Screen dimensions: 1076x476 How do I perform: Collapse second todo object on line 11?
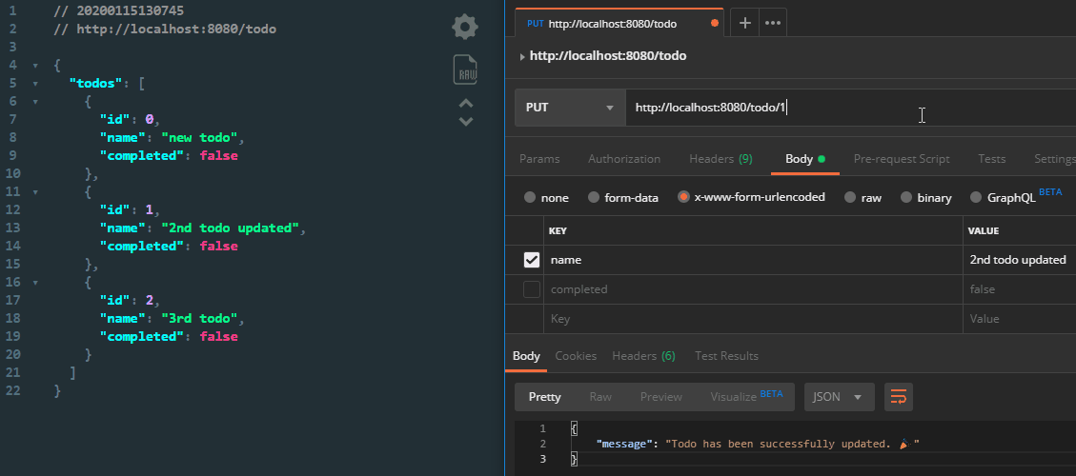[x=35, y=192]
